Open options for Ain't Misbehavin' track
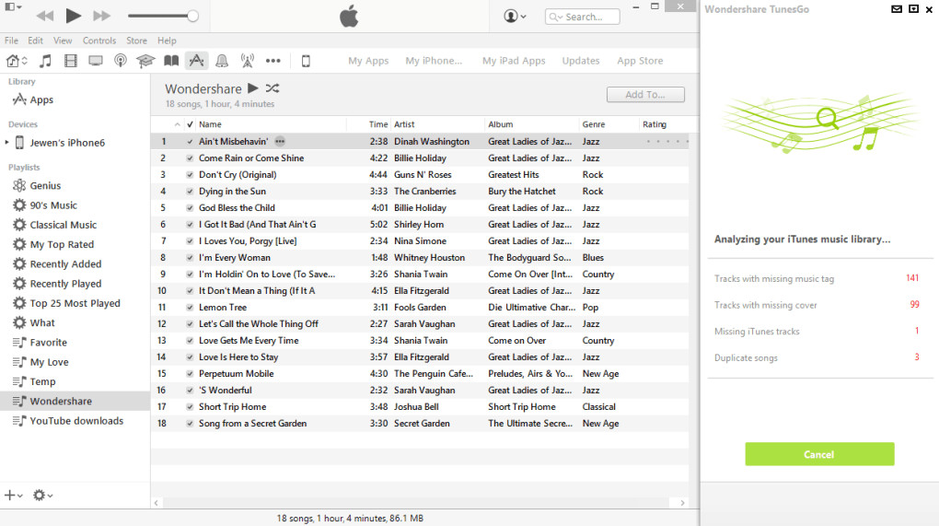Screen dimensions: 939x526 tap(280, 141)
